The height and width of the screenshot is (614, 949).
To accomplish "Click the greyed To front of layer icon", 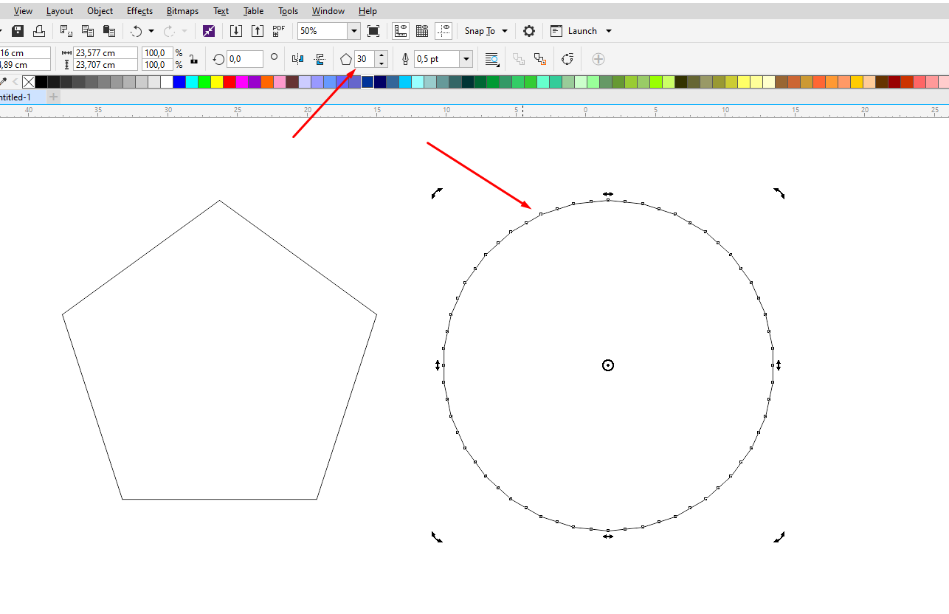I will click(x=519, y=59).
